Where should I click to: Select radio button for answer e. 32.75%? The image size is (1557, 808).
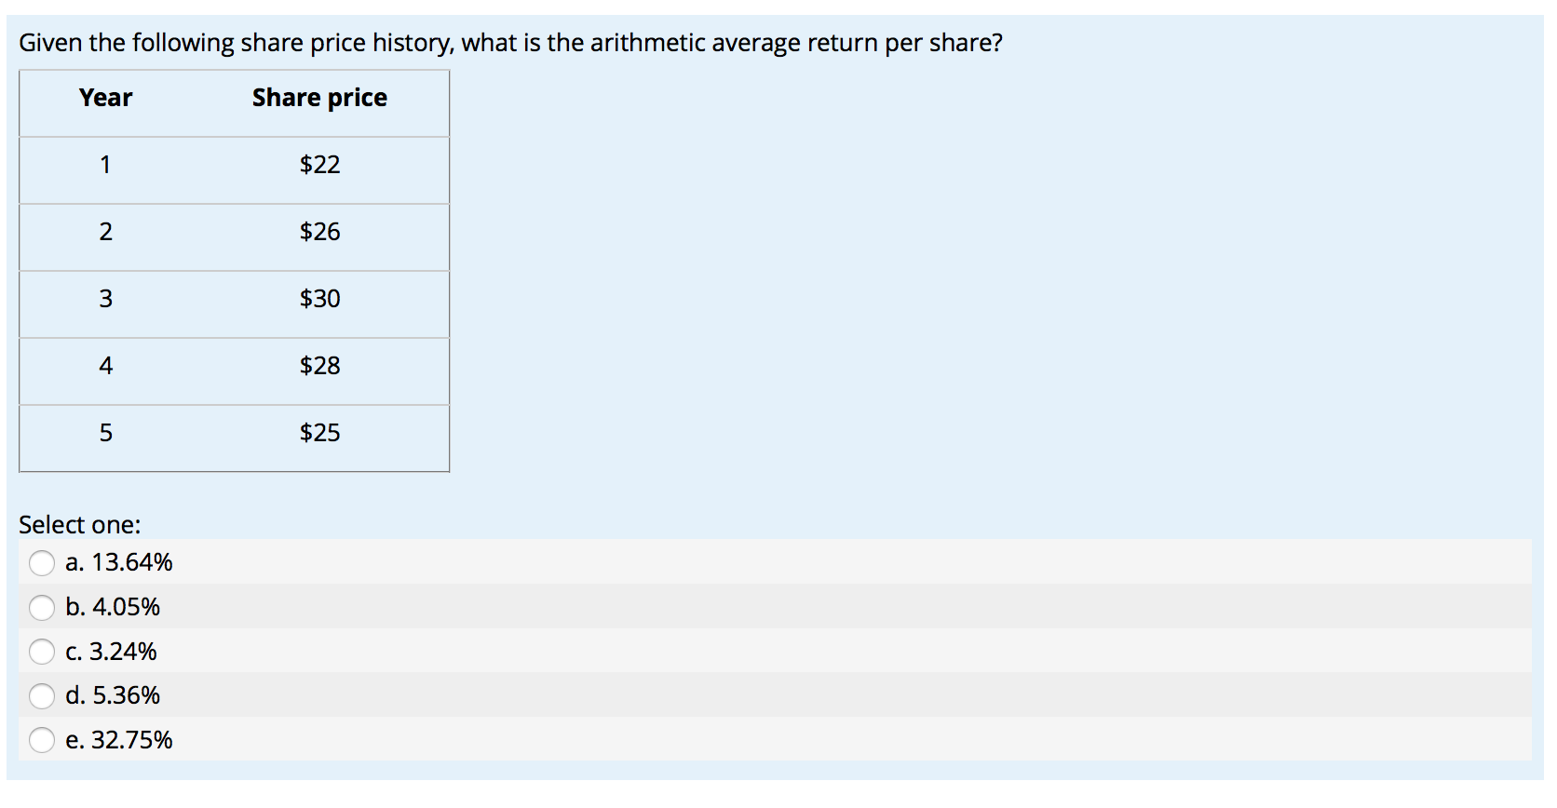tap(43, 741)
